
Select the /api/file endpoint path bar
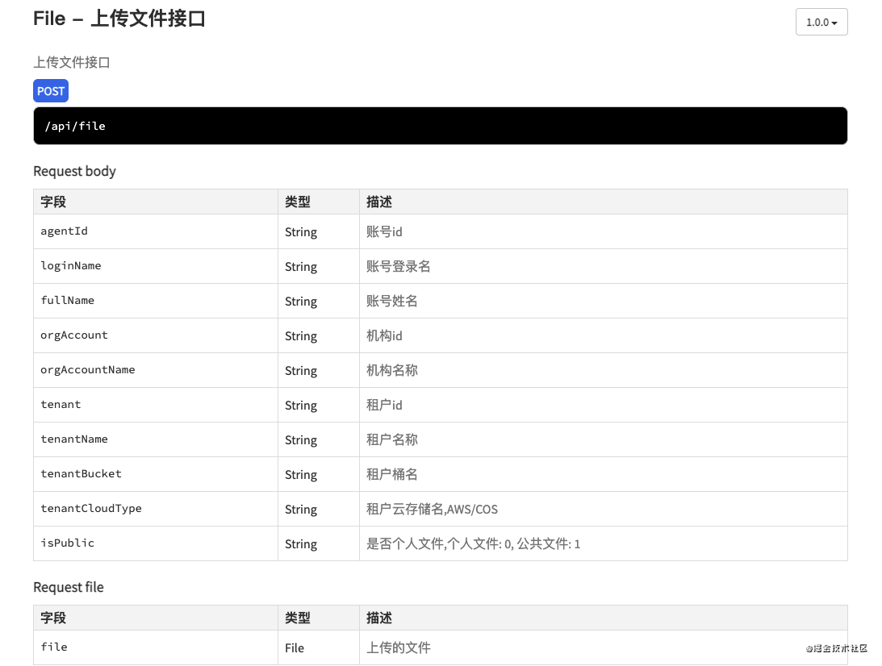click(440, 126)
